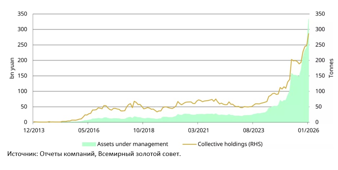Image resolution: width=338 pixels, height=170 pixels.
Task: Click the Tonnes axis title
Action: coord(331,68)
